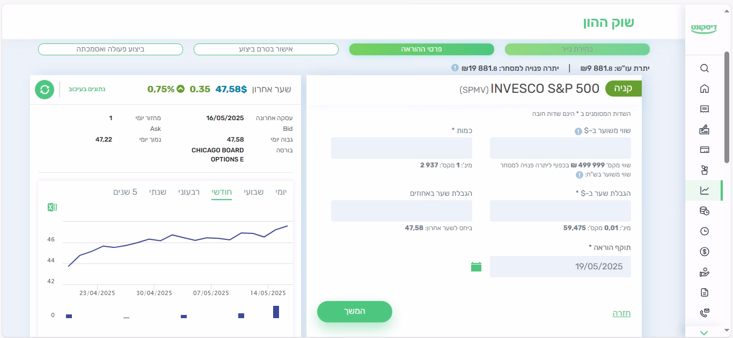Screen dimensions: 733x338
Task: Click the 14/05/2025 chart axis label
Action: point(268,293)
